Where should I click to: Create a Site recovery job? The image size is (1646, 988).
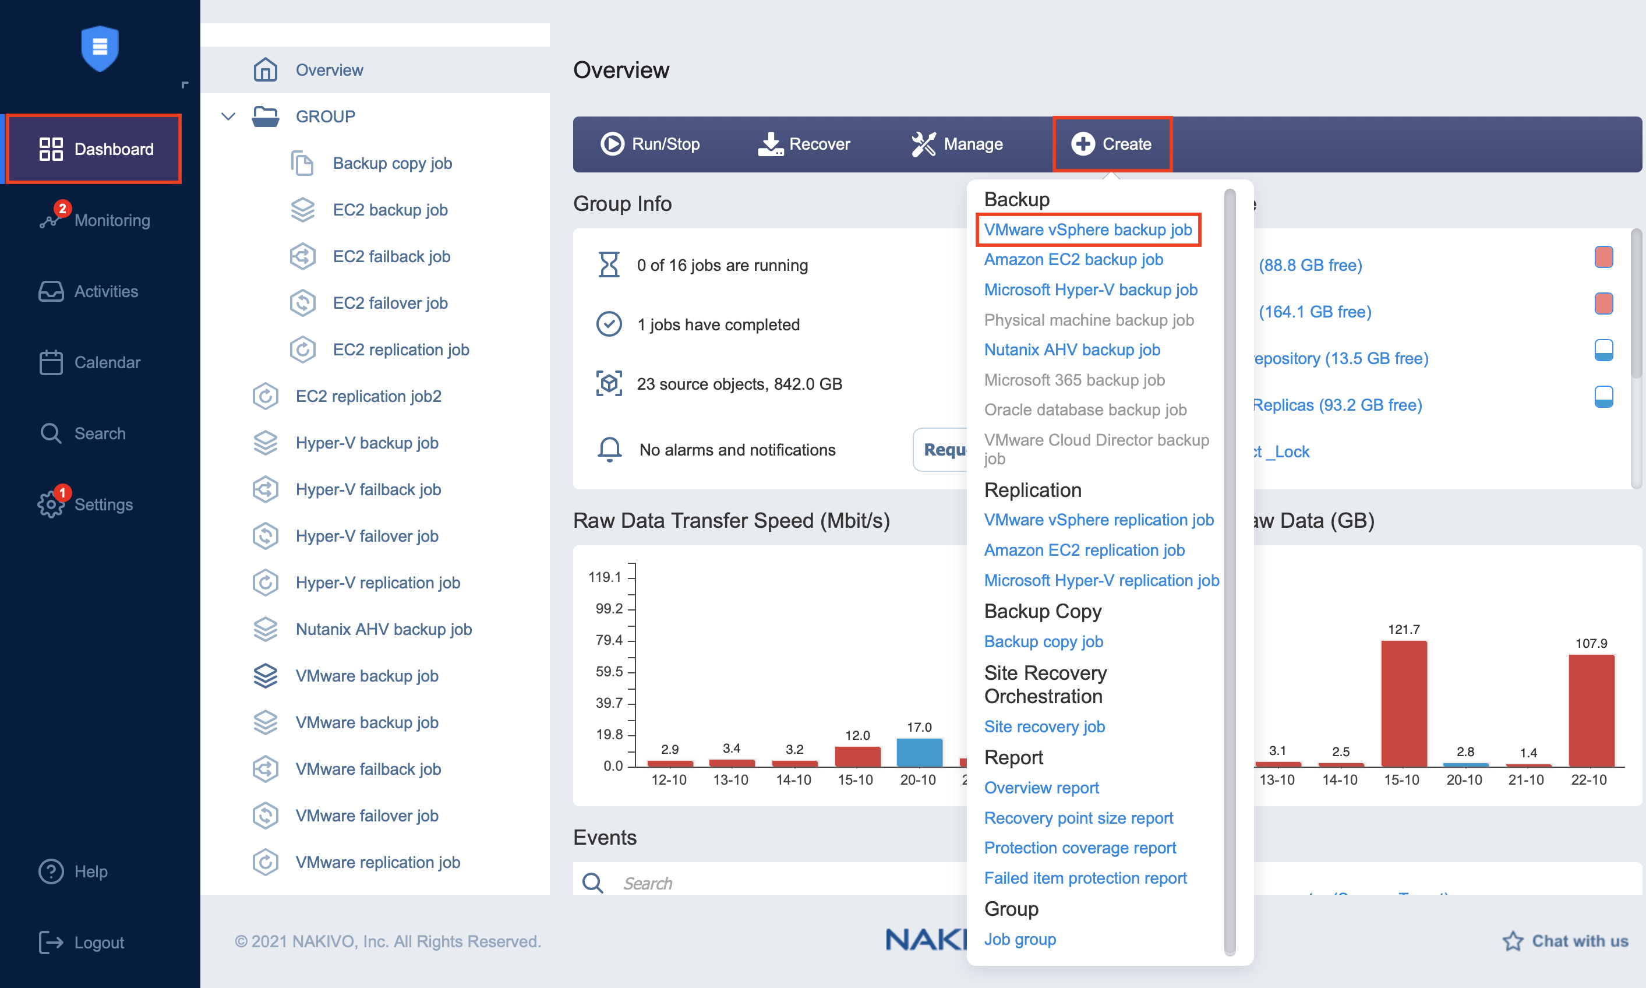tap(1044, 726)
